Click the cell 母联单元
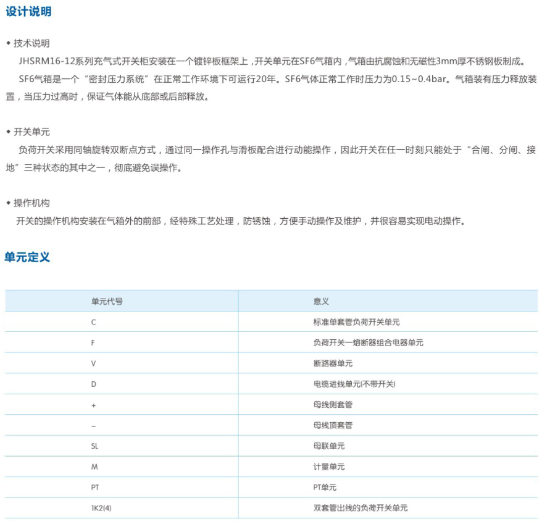The width and height of the screenshot is (542, 521). tap(329, 446)
